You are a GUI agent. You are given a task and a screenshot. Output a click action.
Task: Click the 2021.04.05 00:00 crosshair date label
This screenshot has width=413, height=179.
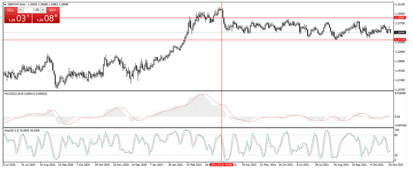[222, 164]
